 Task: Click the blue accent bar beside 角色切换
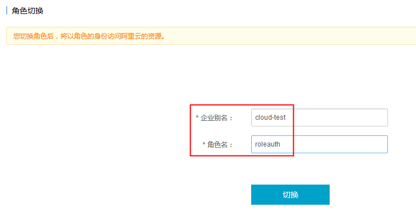coord(7,11)
